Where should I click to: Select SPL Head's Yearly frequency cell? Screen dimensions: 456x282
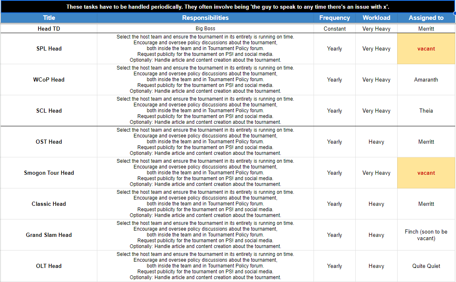point(334,48)
